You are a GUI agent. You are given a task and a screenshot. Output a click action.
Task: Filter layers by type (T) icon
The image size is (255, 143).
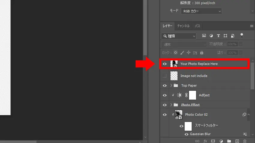pos(218,36)
